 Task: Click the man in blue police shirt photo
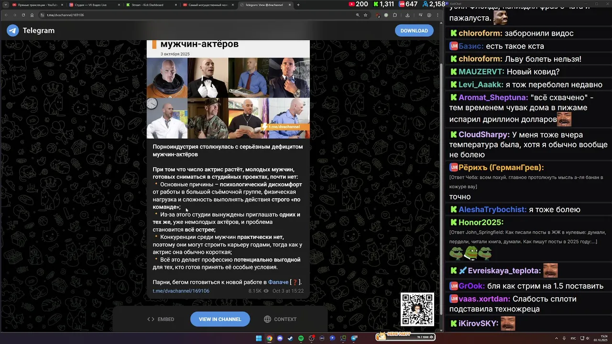point(289,118)
